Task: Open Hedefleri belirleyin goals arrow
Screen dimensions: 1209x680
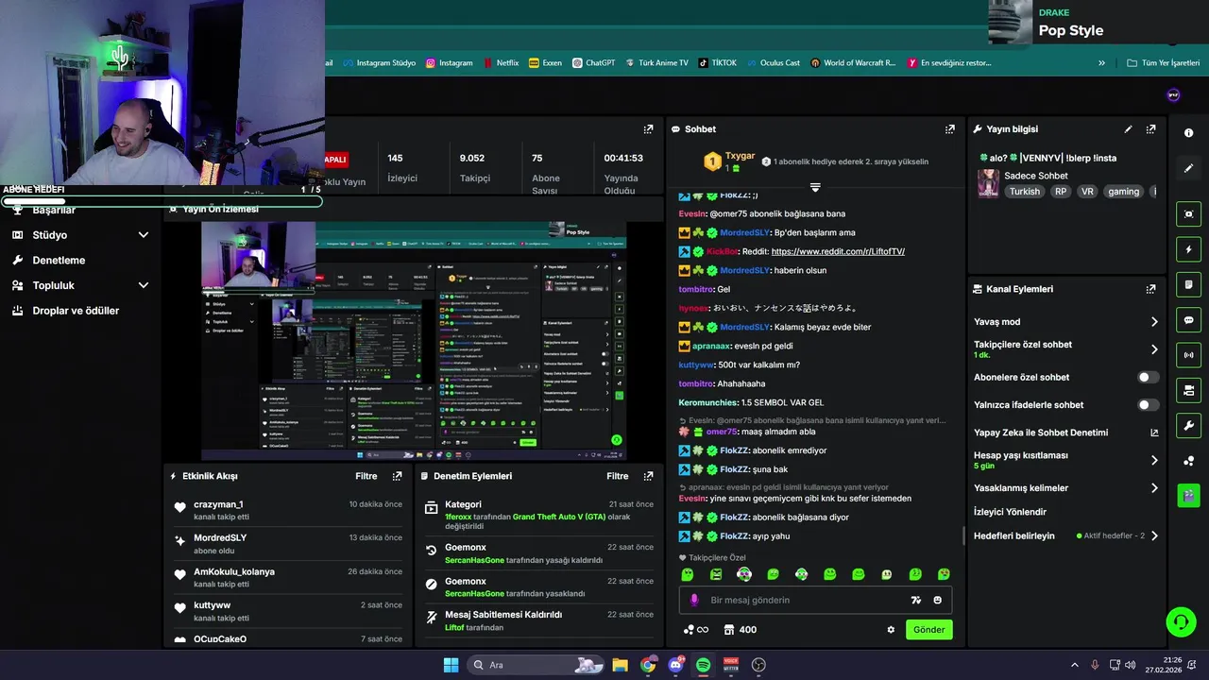Action: point(1154,535)
